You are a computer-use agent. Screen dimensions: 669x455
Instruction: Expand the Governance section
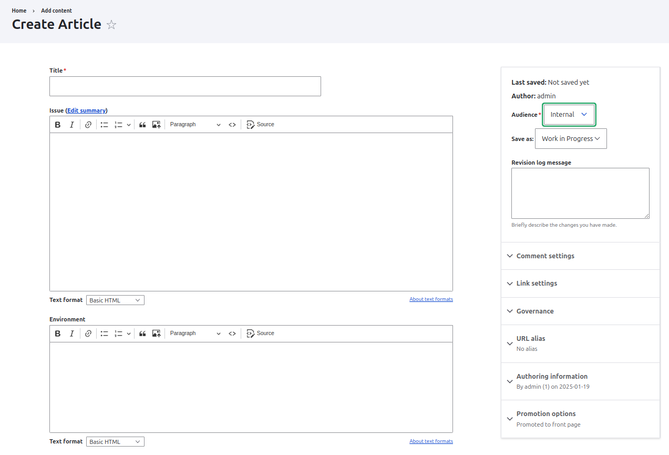pos(580,311)
